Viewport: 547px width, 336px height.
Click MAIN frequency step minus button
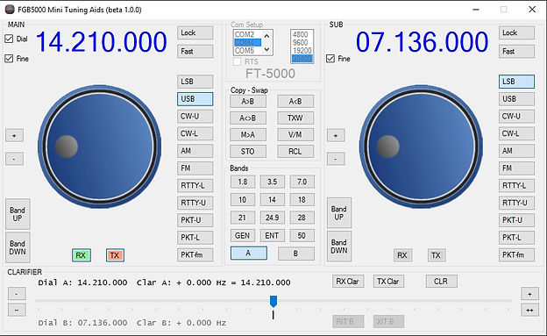pyautogui.click(x=14, y=159)
